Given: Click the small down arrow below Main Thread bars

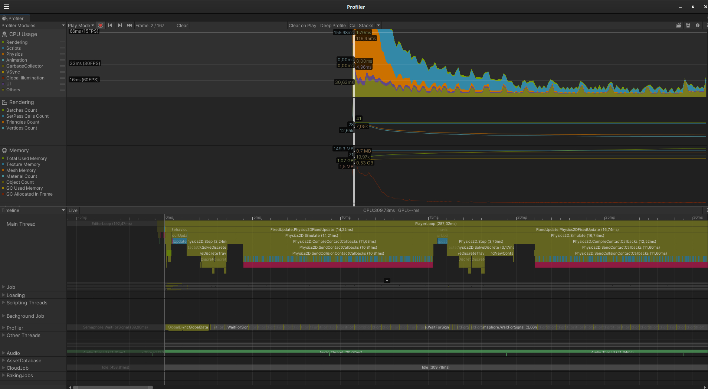Looking at the screenshot, I should pyautogui.click(x=387, y=281).
